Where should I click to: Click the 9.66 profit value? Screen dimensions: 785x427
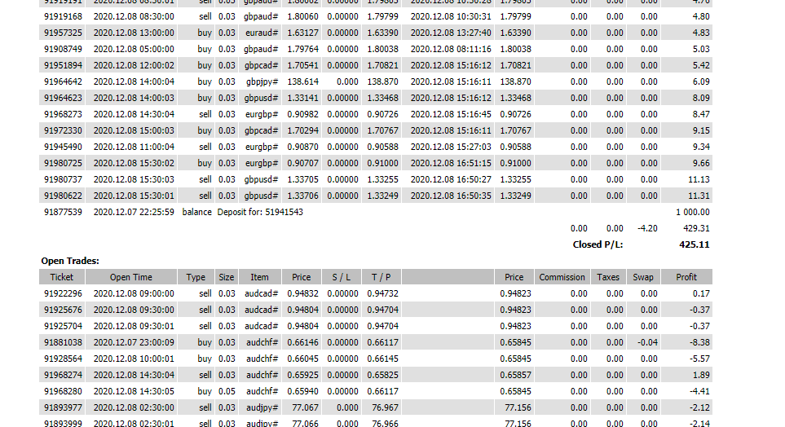pos(701,163)
